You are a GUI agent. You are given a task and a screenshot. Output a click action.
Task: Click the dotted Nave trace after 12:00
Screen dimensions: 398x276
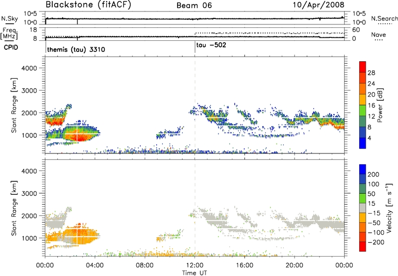point(270,33)
